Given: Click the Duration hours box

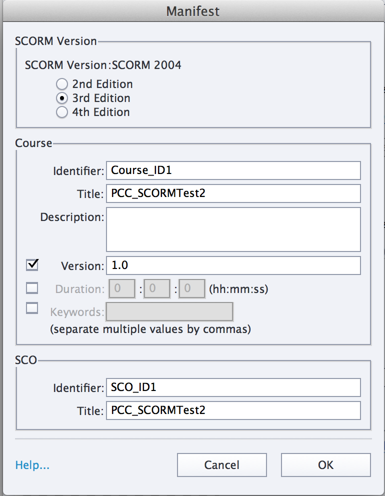Looking at the screenshot, I should point(121,288).
